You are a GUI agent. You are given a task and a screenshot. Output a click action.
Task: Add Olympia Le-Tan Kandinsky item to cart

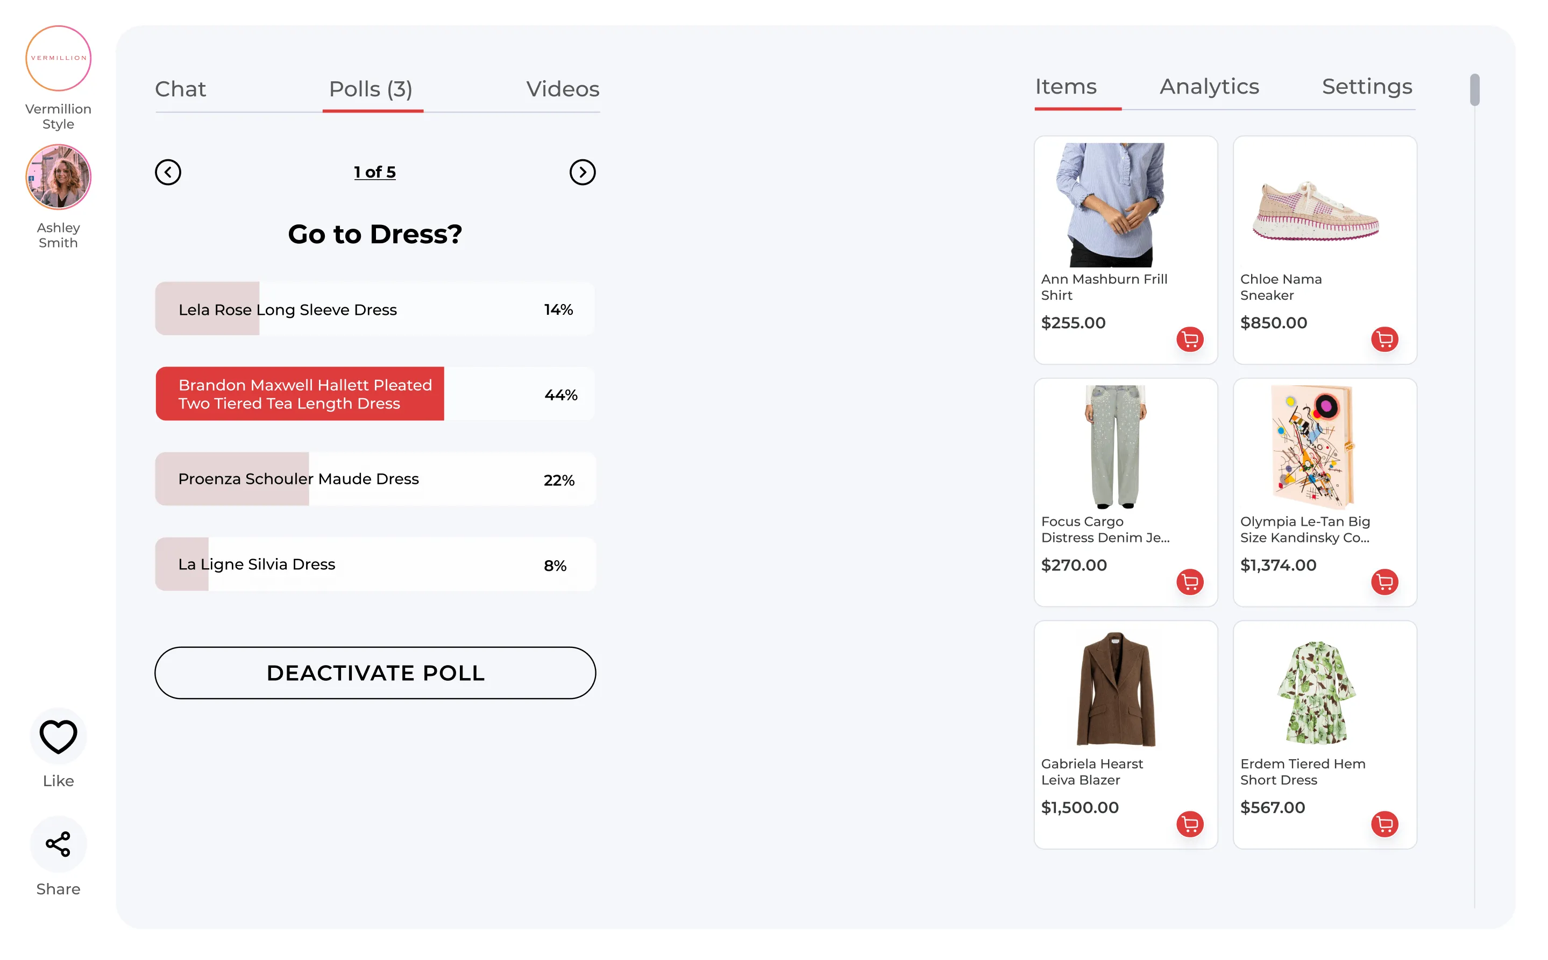(1384, 582)
